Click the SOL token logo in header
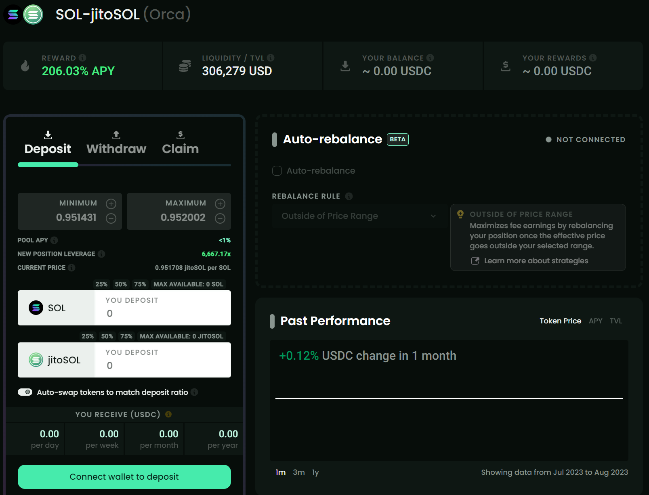The height and width of the screenshot is (495, 649). click(13, 15)
